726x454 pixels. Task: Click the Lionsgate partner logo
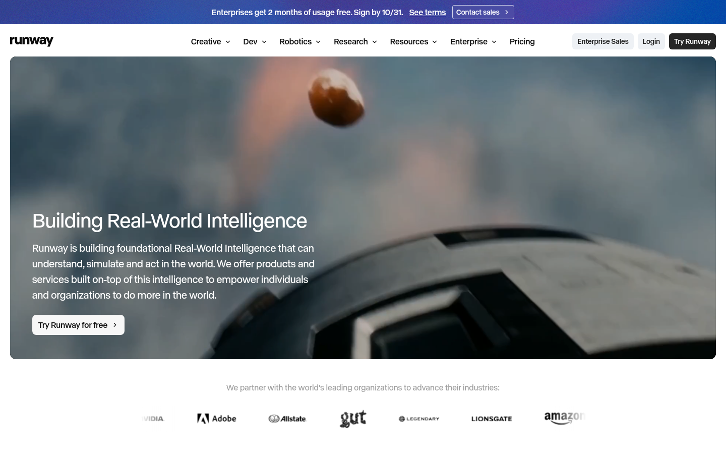click(492, 419)
